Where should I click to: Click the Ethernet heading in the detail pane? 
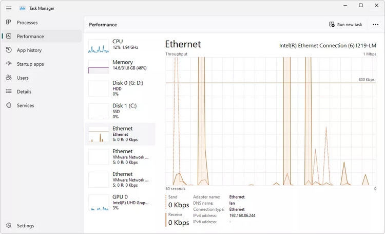183,44
